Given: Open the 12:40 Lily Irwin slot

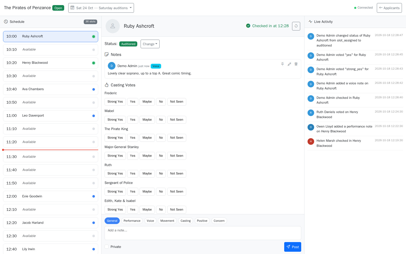Looking at the screenshot, I should click(50, 249).
